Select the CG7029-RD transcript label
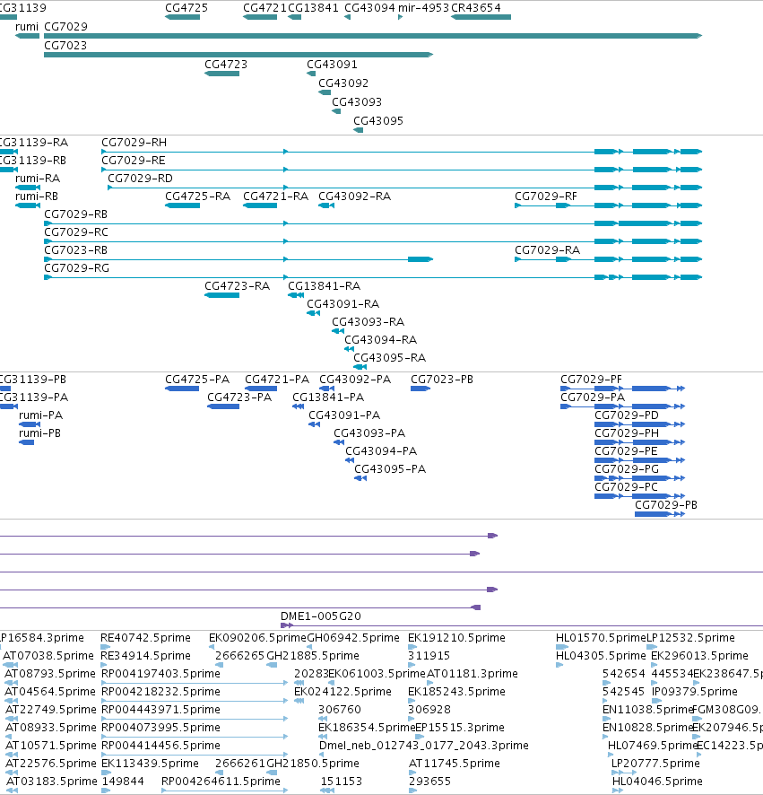Image resolution: width=763 pixels, height=795 pixels. pos(141,179)
